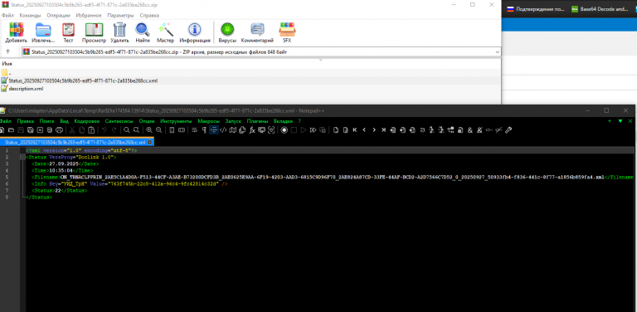Open WinRAR Команды menu

30,16
